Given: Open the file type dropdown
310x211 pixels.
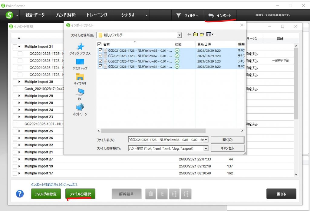Looking at the screenshot, I should pos(206,148).
